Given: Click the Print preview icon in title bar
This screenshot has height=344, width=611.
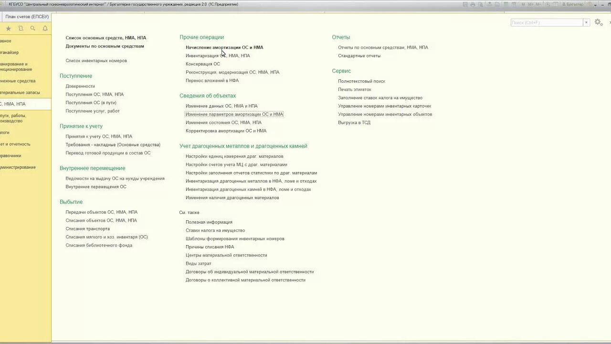Looking at the screenshot, I should [480, 4].
